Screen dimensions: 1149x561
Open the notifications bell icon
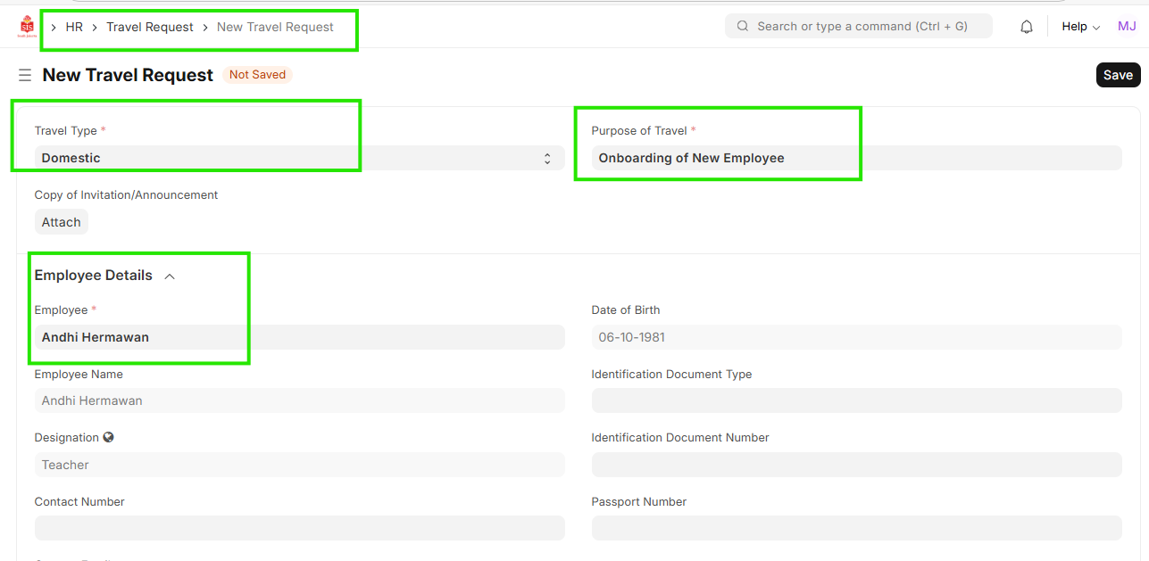pos(1027,27)
